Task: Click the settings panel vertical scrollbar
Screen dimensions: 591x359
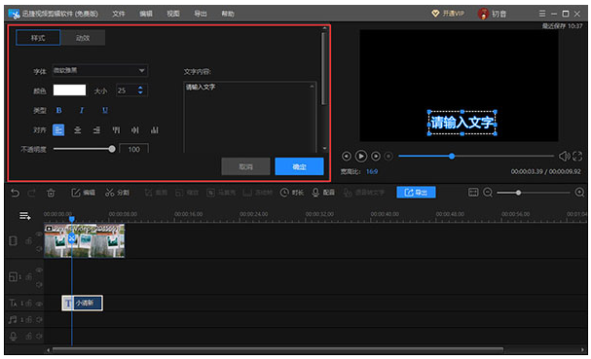Action: click(323, 68)
